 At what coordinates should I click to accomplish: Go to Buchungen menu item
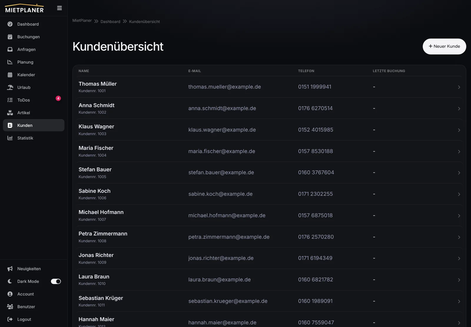pos(34,37)
